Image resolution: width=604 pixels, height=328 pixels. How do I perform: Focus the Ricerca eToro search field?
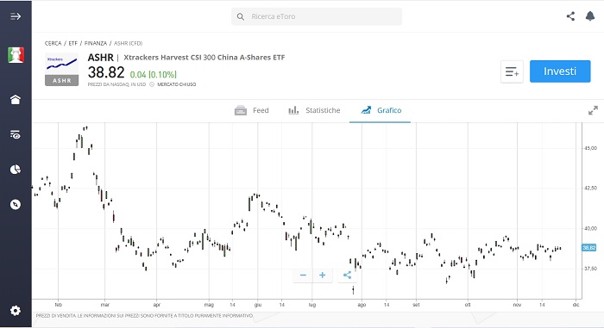point(317,16)
